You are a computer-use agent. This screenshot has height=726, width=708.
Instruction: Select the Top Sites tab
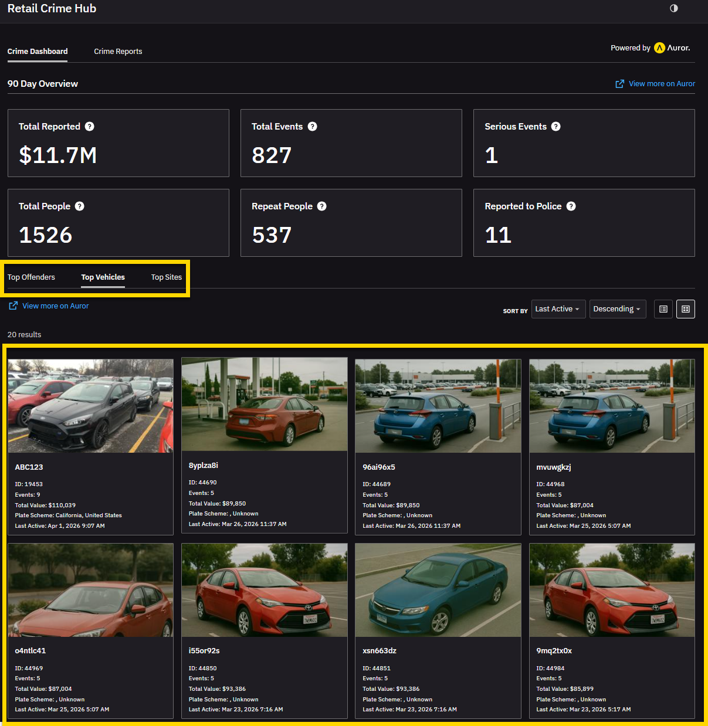tap(167, 277)
